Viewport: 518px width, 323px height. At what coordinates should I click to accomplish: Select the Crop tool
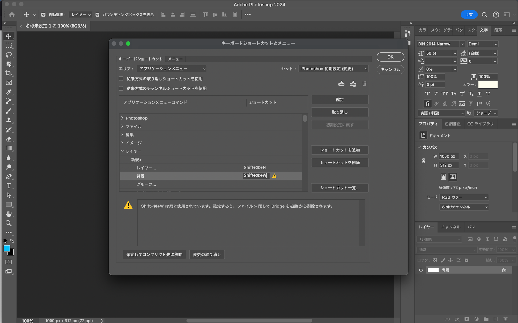click(9, 73)
